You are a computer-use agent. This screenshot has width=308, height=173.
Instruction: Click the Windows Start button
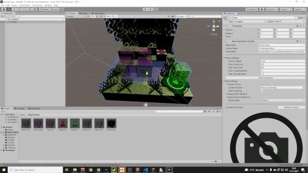pyautogui.click(x=4, y=170)
